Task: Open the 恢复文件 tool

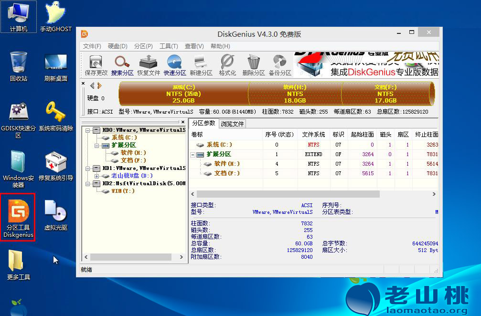Action: (149, 65)
